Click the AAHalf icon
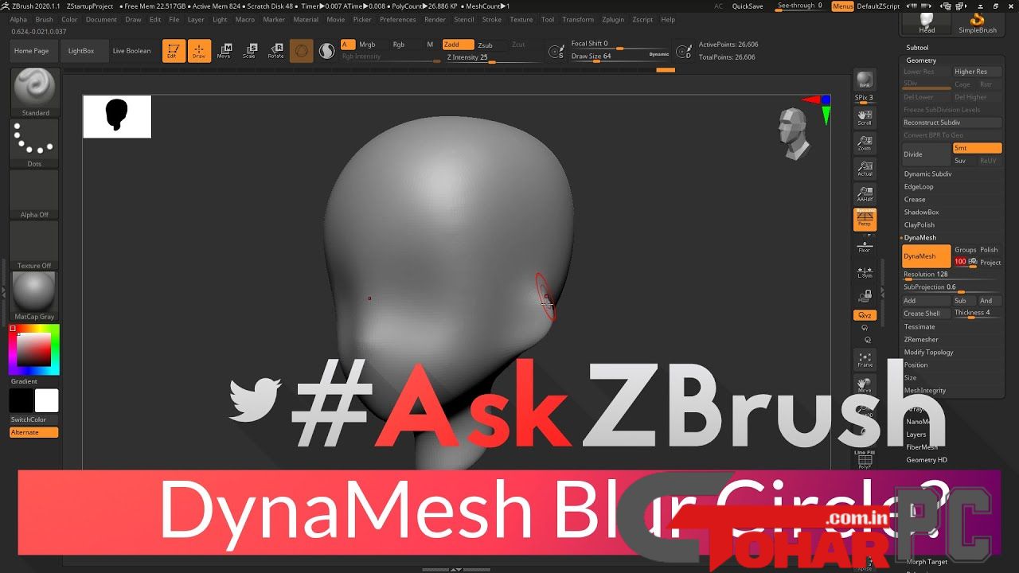 865,194
